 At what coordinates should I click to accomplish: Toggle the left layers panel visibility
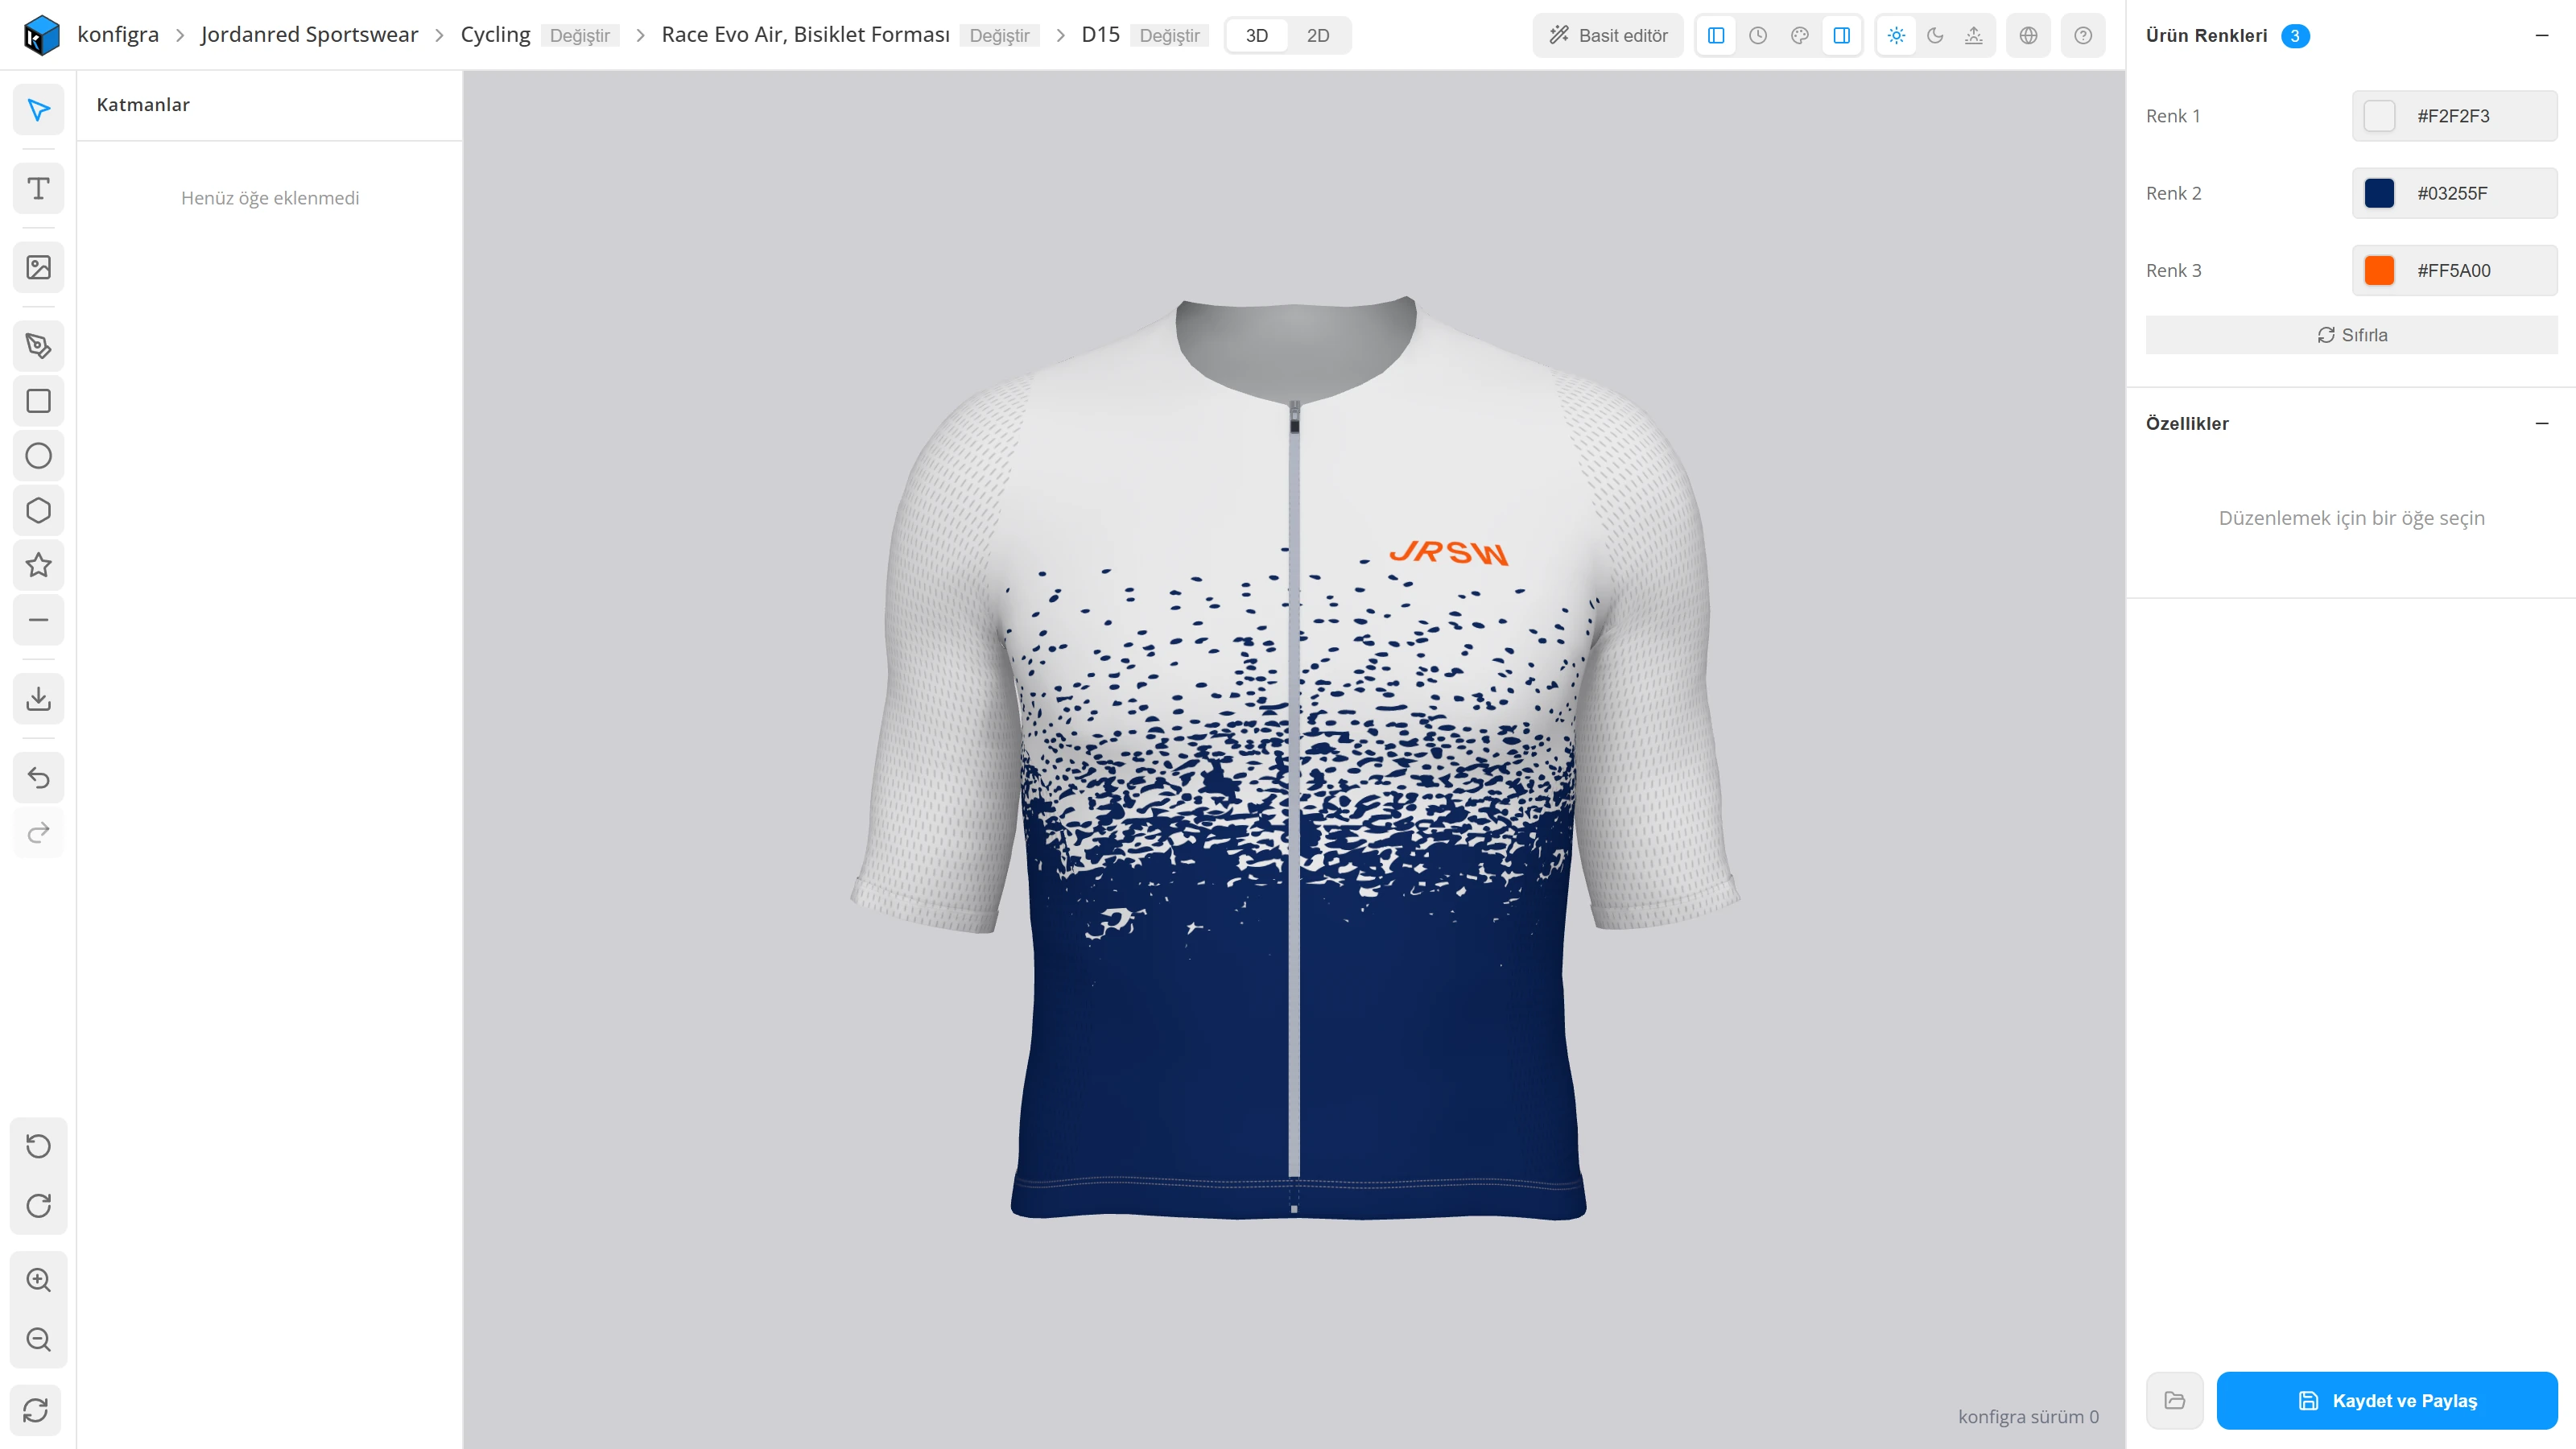pos(1716,36)
